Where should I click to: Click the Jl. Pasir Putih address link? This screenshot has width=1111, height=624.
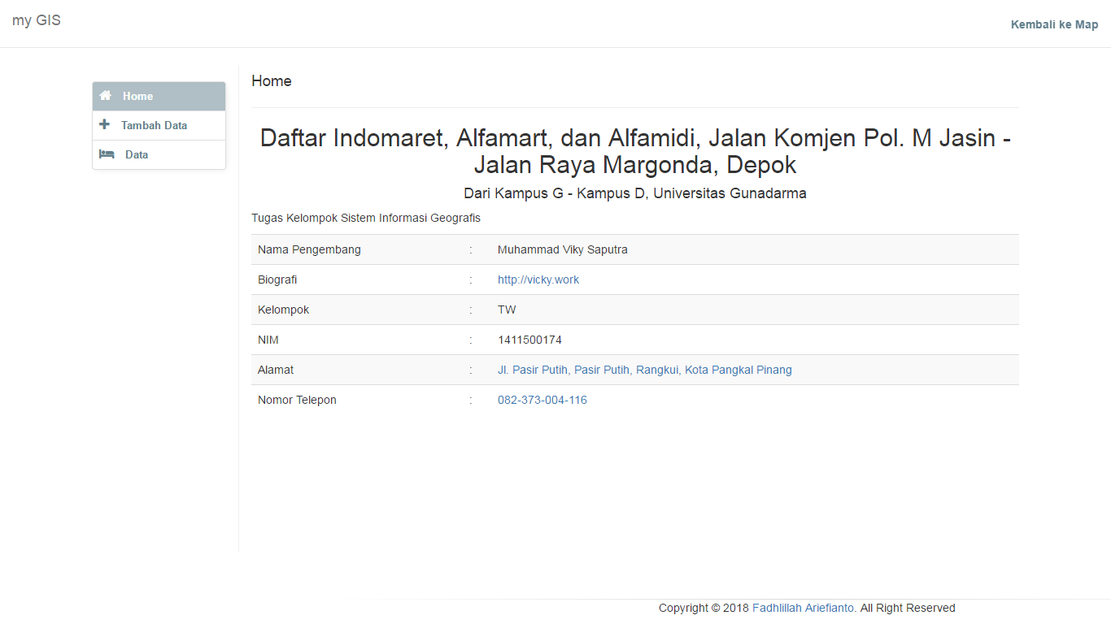pos(645,370)
